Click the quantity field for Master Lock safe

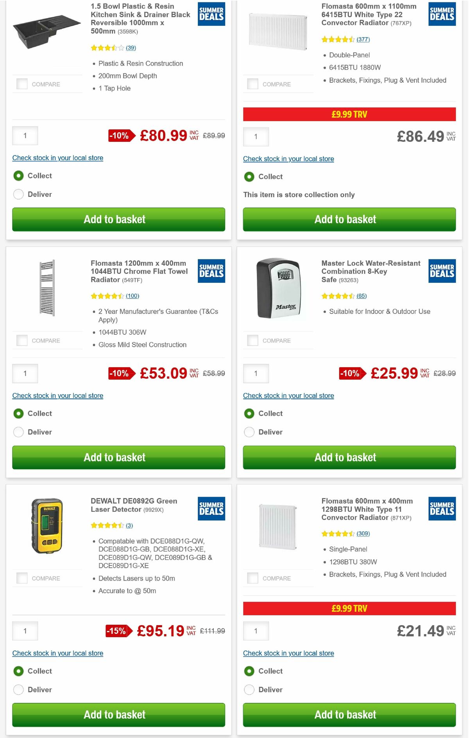coord(256,373)
